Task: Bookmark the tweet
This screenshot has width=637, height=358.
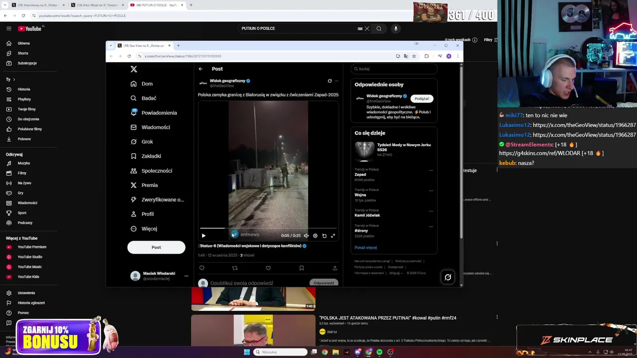Action: tap(302, 268)
